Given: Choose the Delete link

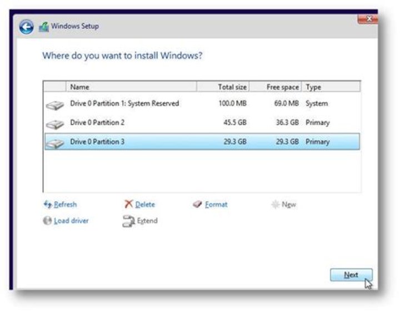Looking at the screenshot, I should 145,205.
